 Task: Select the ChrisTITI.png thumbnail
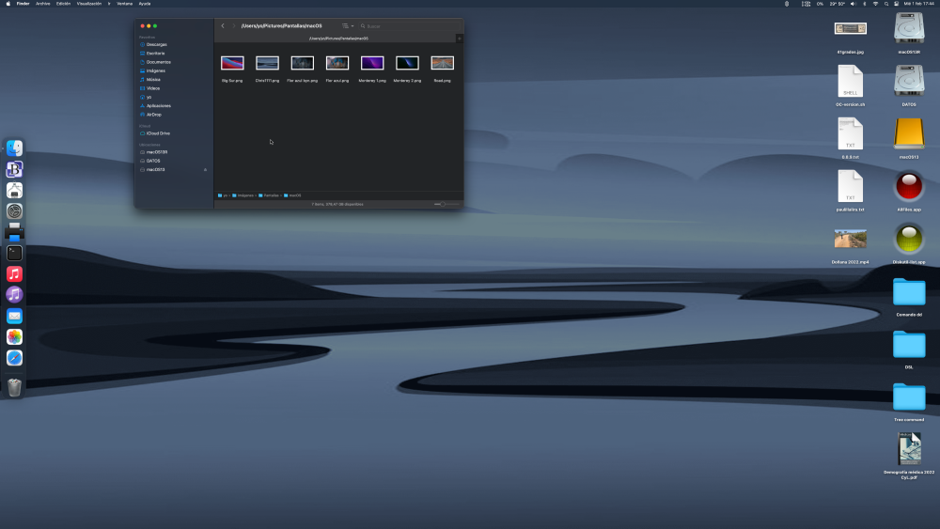(x=267, y=63)
